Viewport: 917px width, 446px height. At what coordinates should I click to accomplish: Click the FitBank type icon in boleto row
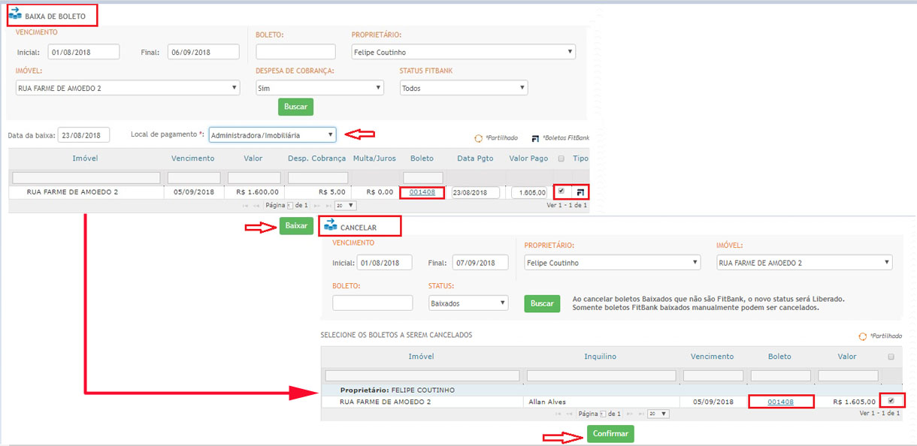(580, 192)
